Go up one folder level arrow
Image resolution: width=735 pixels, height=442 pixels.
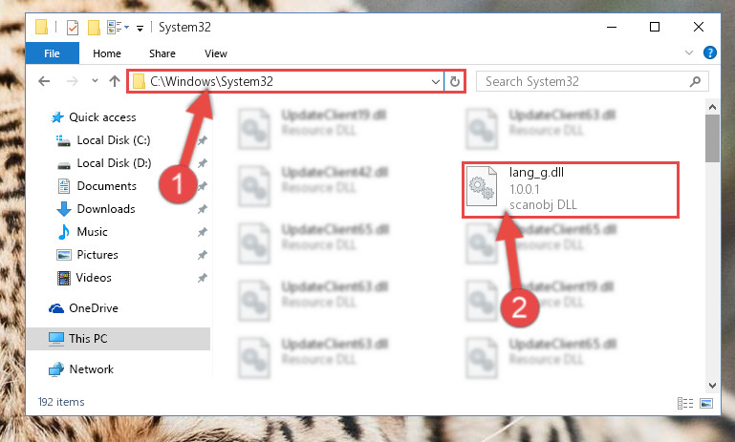pos(115,81)
